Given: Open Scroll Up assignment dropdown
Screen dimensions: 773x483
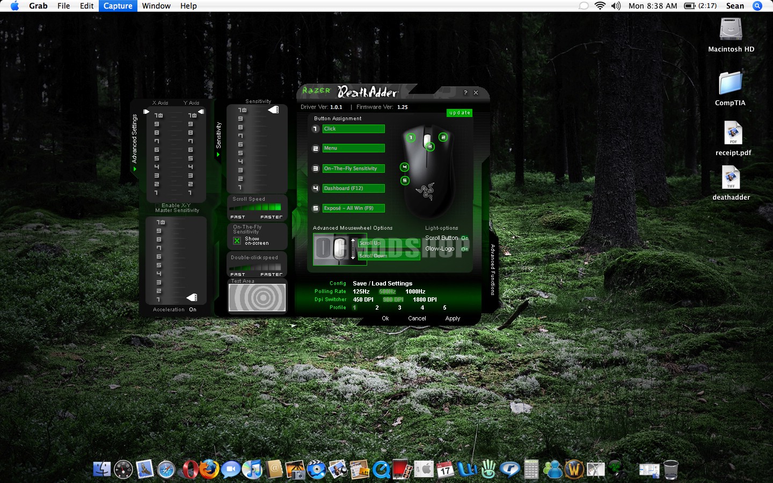Looking at the screenshot, I should click(x=389, y=243).
